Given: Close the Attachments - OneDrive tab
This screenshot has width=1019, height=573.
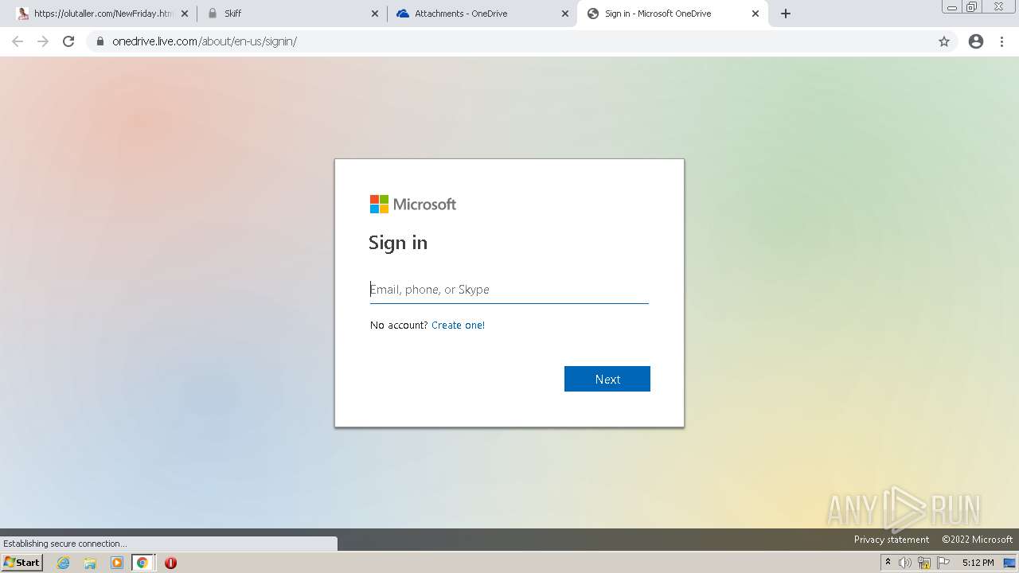Looking at the screenshot, I should click(x=565, y=14).
